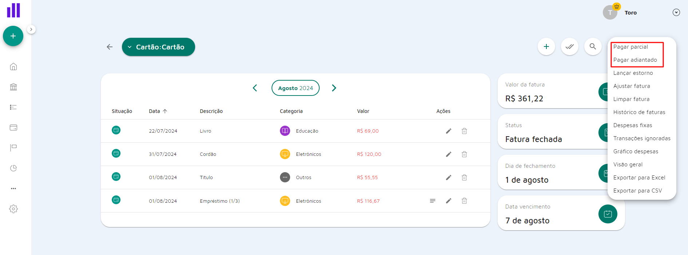Open the credit card icon in sidebar
The width and height of the screenshot is (688, 255).
coord(13,127)
